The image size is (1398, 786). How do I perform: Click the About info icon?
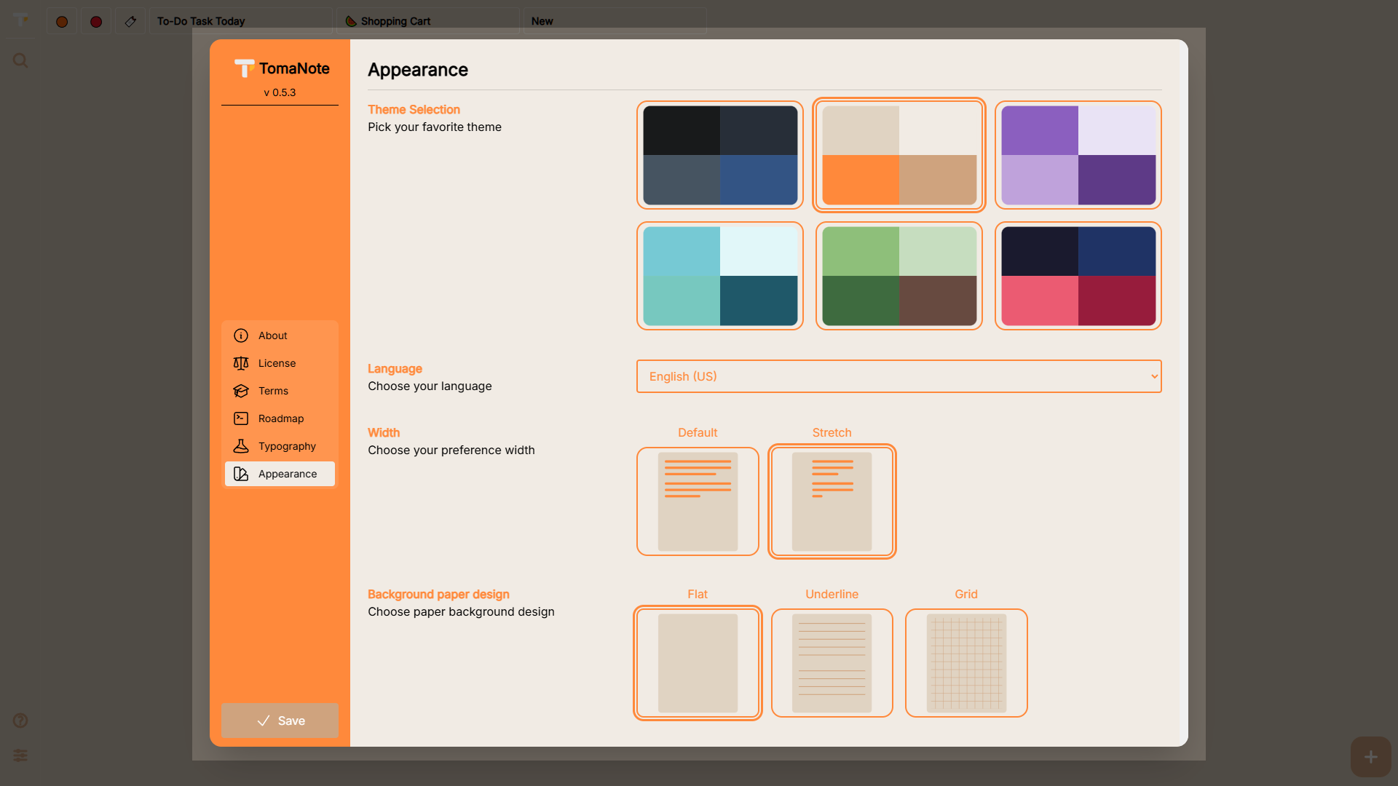241,336
